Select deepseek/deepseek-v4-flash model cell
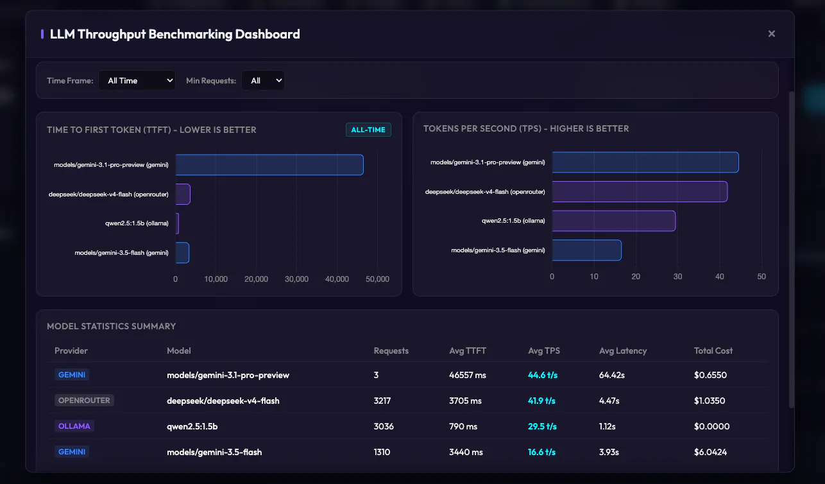Image resolution: width=825 pixels, height=484 pixels. pos(223,401)
